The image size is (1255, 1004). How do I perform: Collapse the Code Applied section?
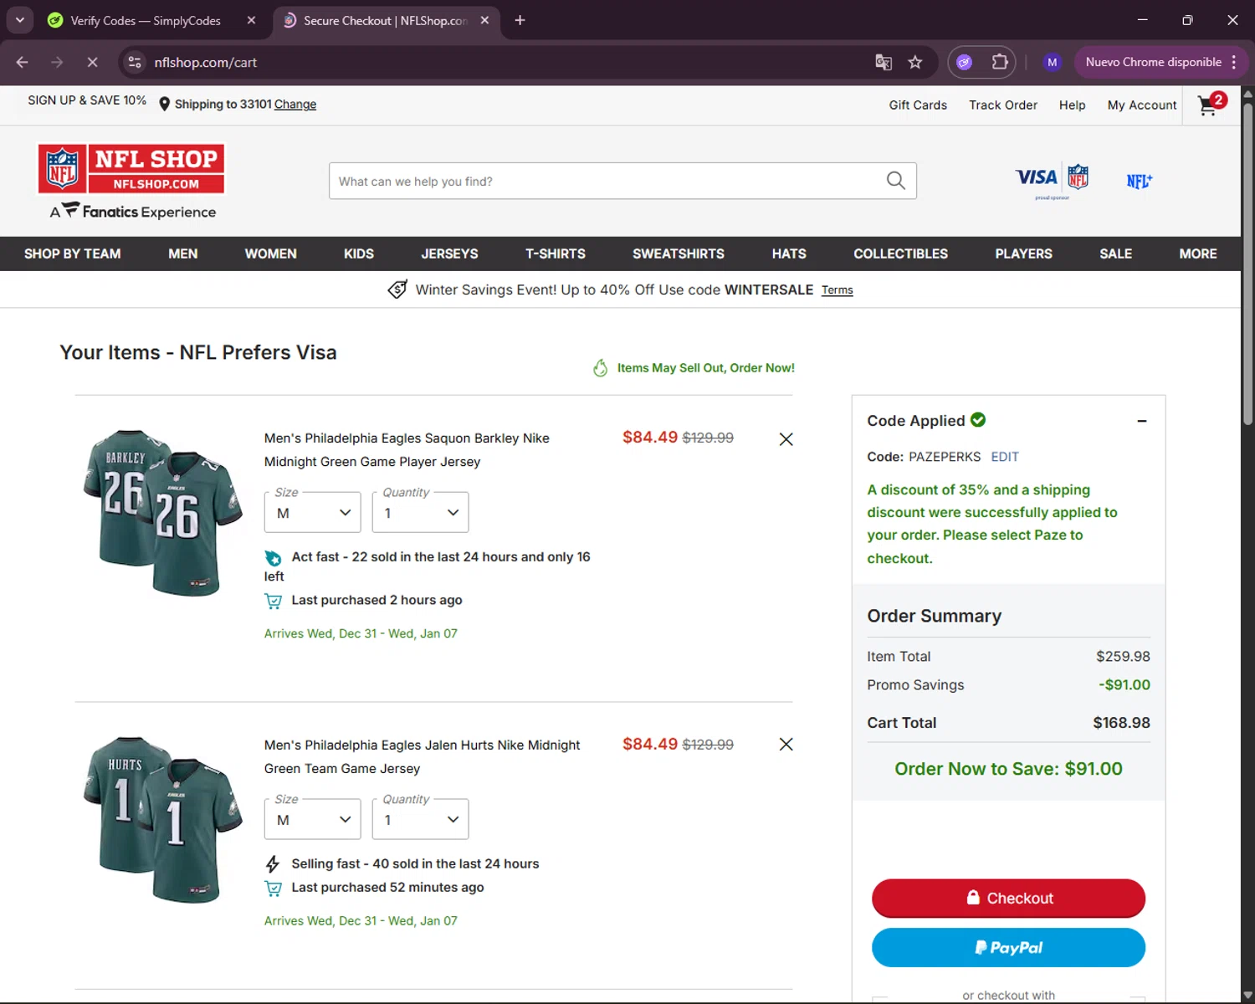[1142, 421]
